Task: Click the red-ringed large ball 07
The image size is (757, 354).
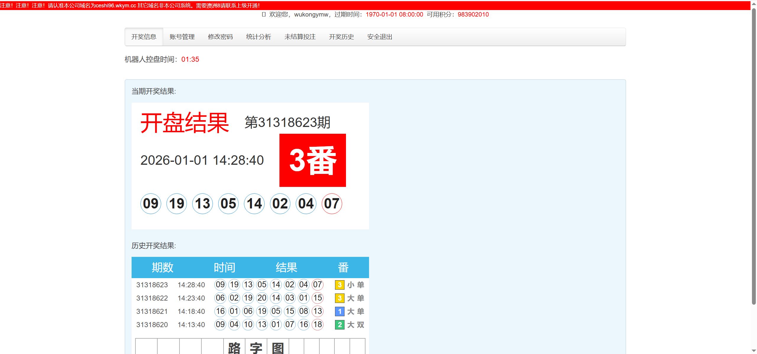Action: [x=332, y=204]
